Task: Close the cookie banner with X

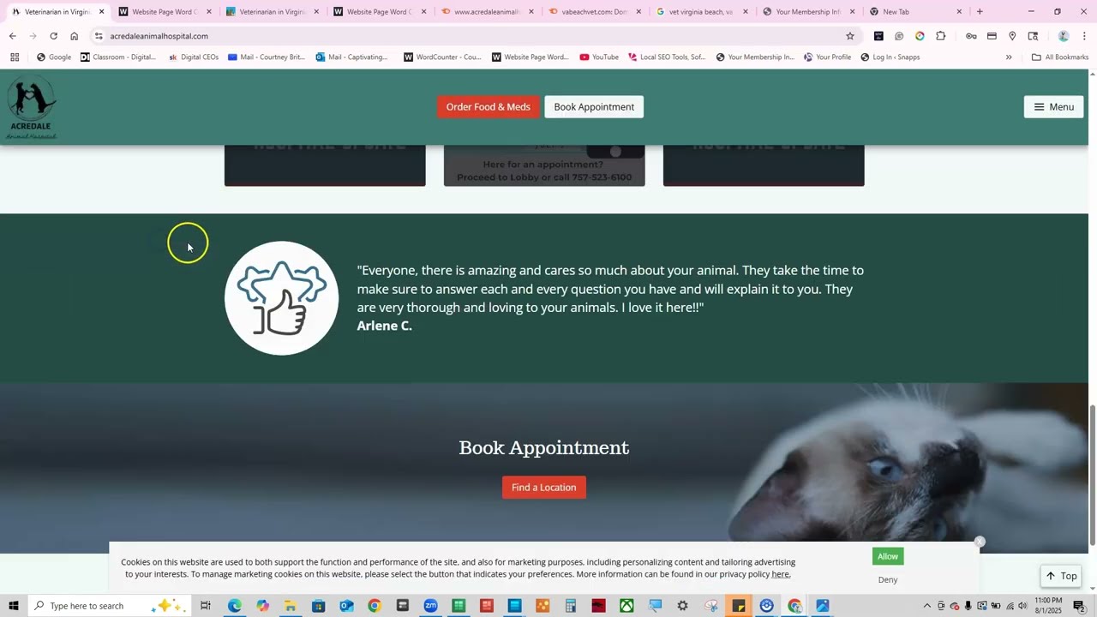Action: 980,542
